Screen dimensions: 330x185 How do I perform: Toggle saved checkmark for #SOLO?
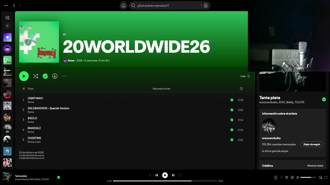click(x=232, y=120)
